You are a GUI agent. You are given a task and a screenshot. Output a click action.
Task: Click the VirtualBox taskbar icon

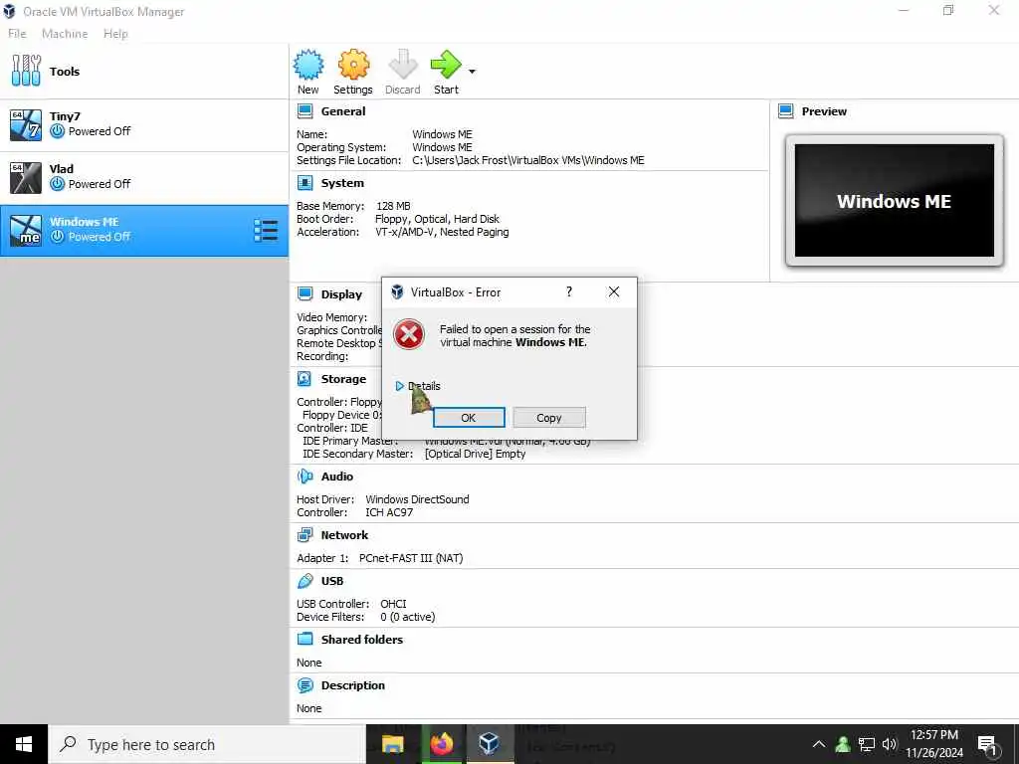click(x=490, y=744)
